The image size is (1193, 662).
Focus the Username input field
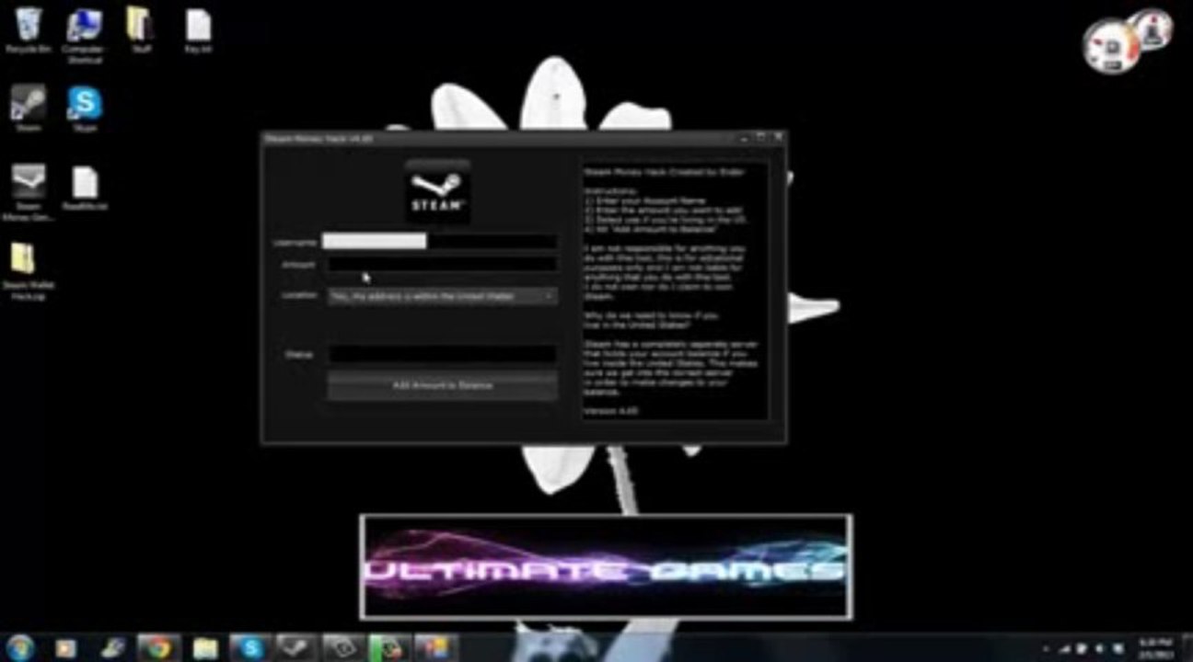pos(439,242)
